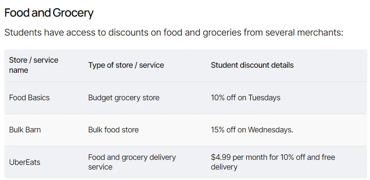The height and width of the screenshot is (180, 370).
Task: Click the word merchants in the intro
Action: [320, 33]
